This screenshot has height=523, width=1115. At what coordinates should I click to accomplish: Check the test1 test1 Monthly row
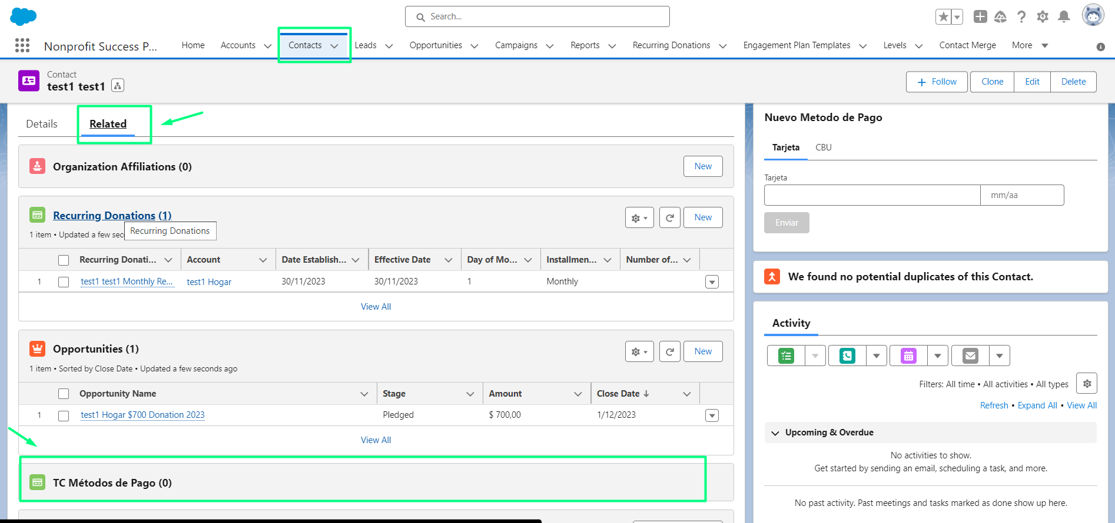64,282
